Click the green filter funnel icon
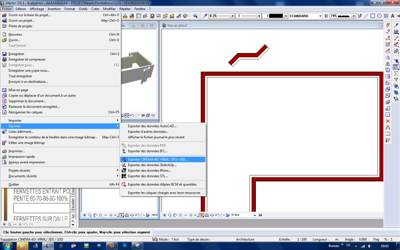The image size is (400, 250). [396, 80]
